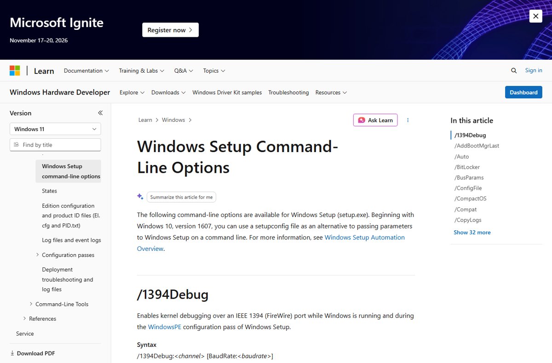The image size is (552, 363).
Task: Expand the Training & Labs menu
Action: (142, 71)
